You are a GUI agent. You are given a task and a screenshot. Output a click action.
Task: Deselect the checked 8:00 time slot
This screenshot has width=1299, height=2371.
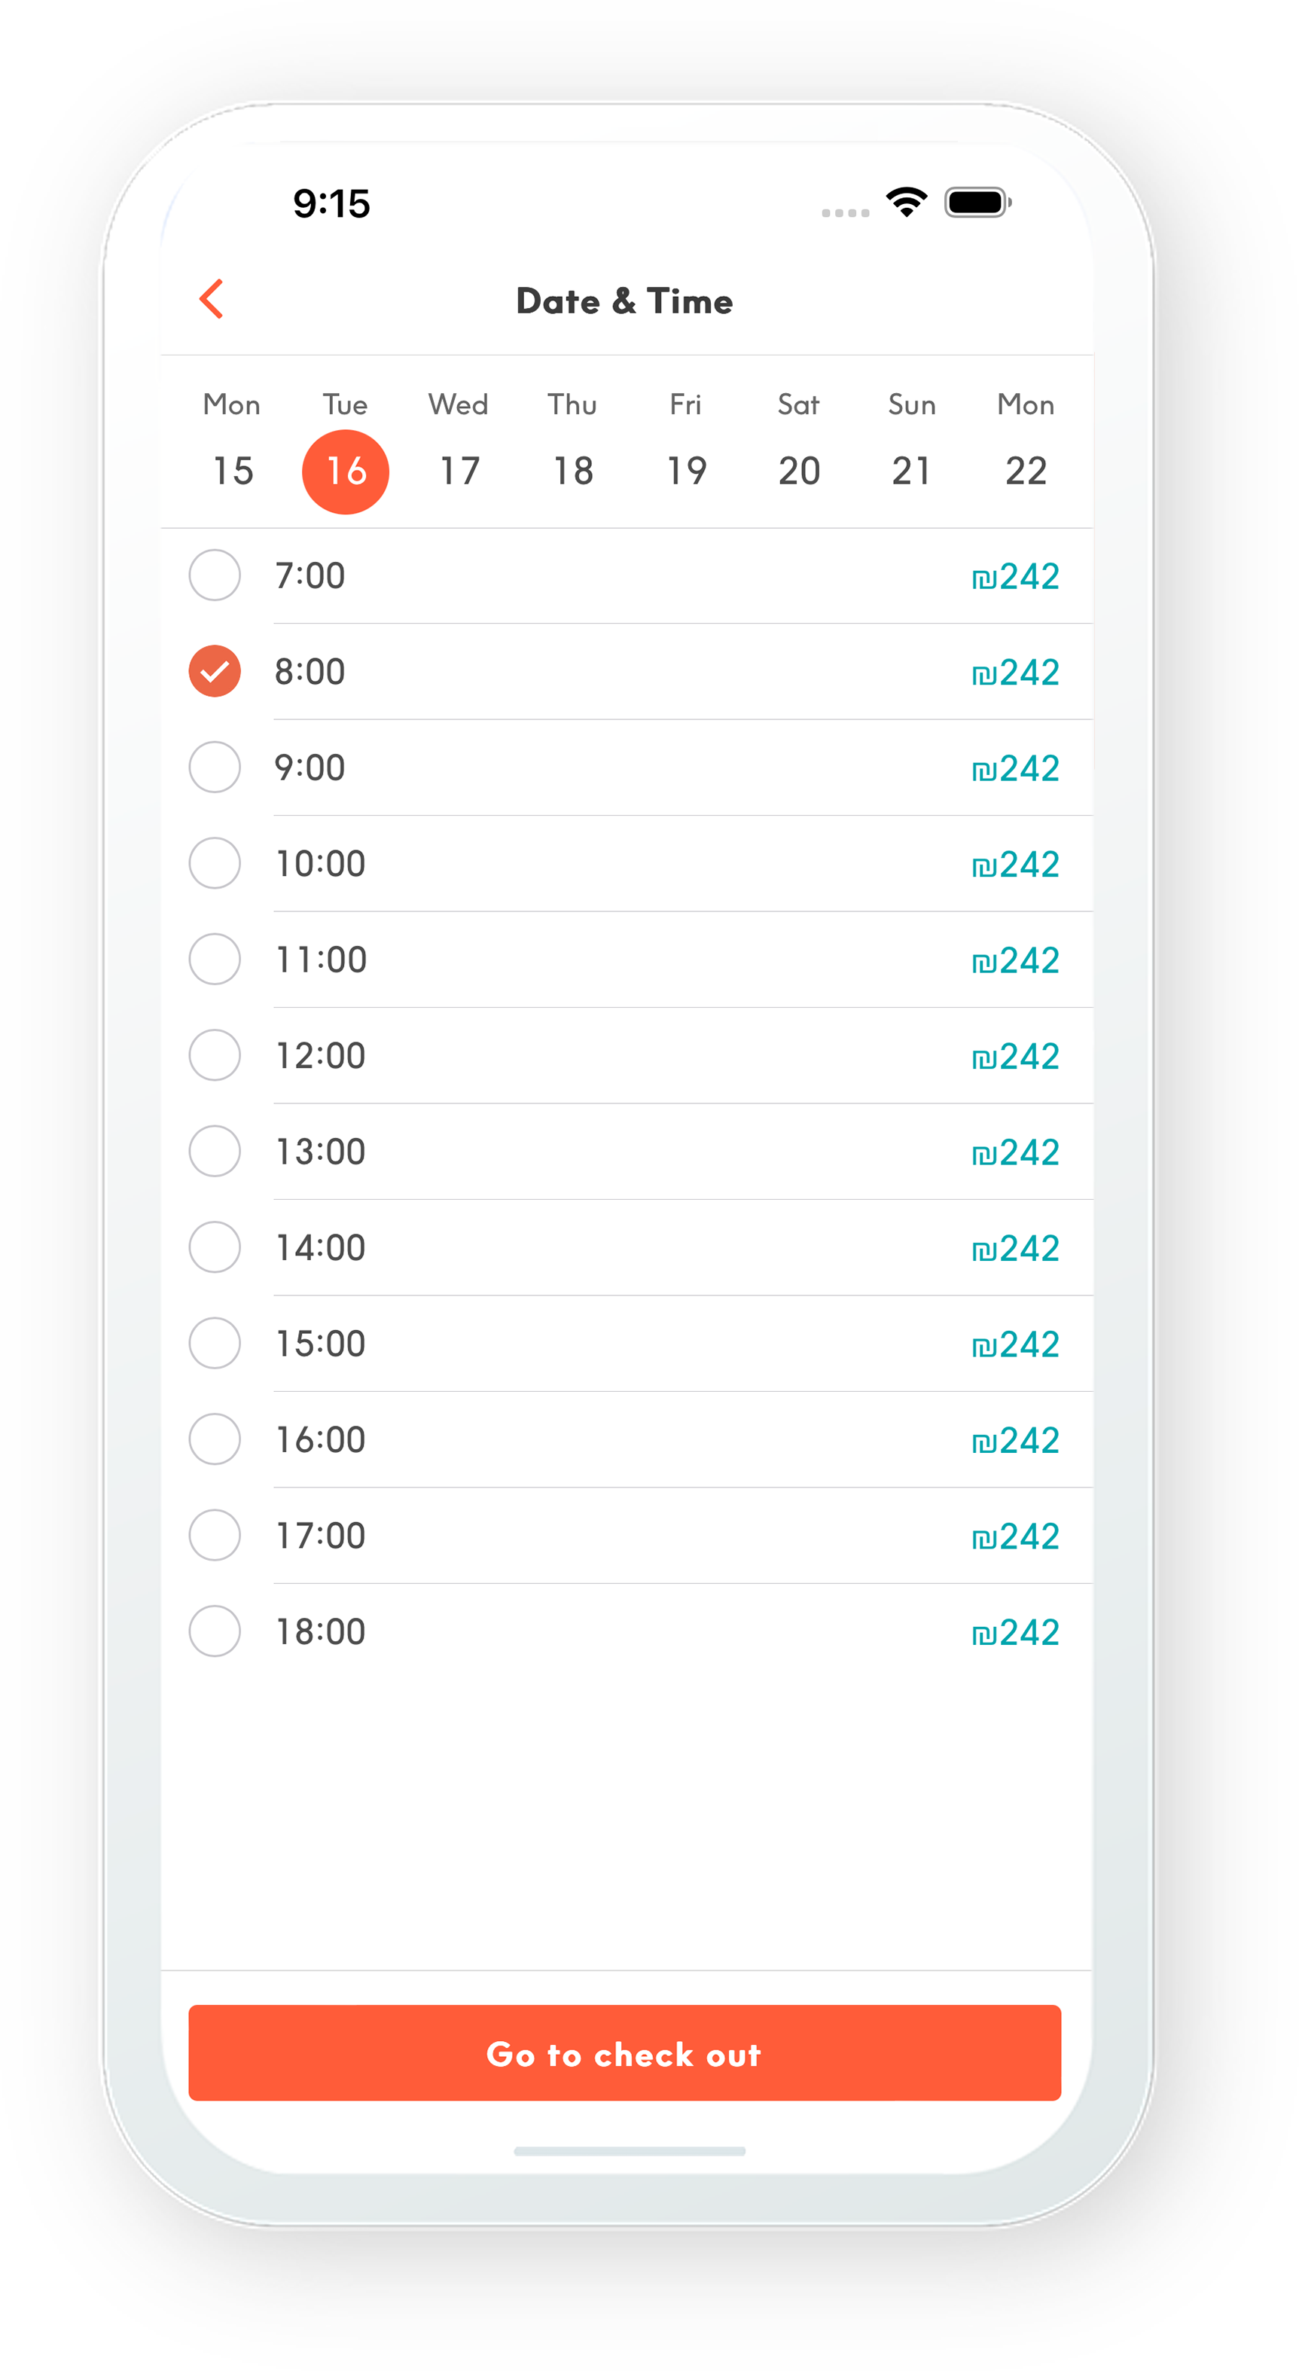[x=215, y=671]
